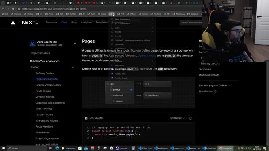Open Project Structure sidebar link
Viewport: 269px width, 151px height.
[x=40, y=53]
